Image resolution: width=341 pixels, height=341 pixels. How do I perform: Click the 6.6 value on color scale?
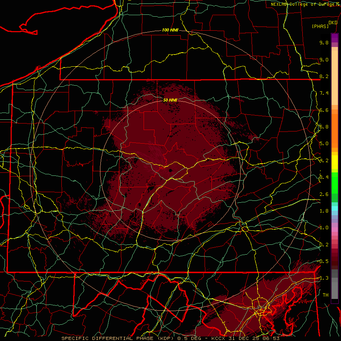point(324,110)
